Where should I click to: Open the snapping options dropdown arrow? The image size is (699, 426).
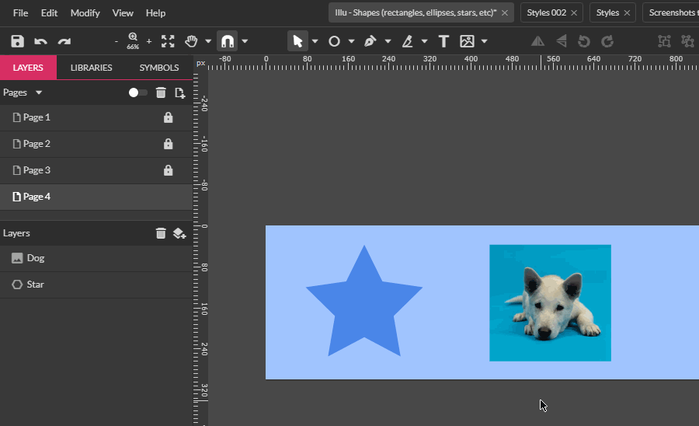[245, 41]
